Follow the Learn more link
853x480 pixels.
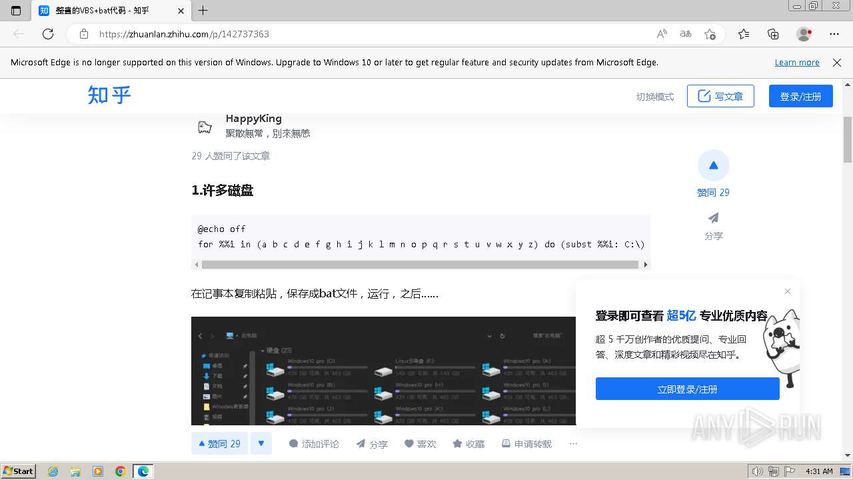click(797, 63)
